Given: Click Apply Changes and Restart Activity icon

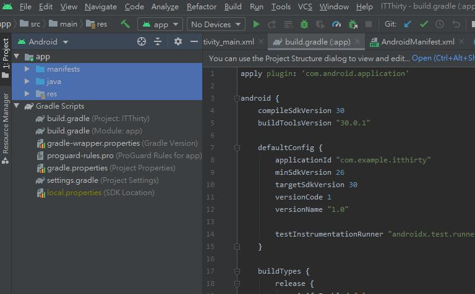Looking at the screenshot, I should [272, 24].
